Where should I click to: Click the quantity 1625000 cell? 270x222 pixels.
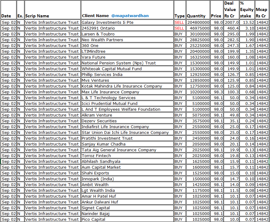point(198,162)
